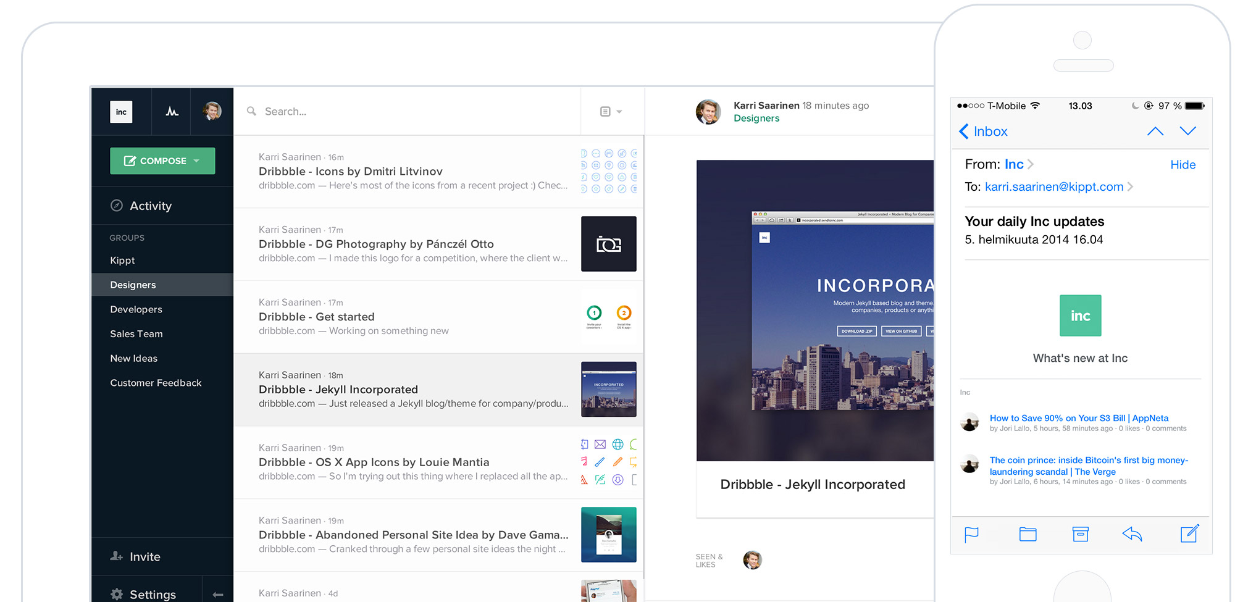Open the Designers group link in post header
The image size is (1235, 602).
point(756,119)
